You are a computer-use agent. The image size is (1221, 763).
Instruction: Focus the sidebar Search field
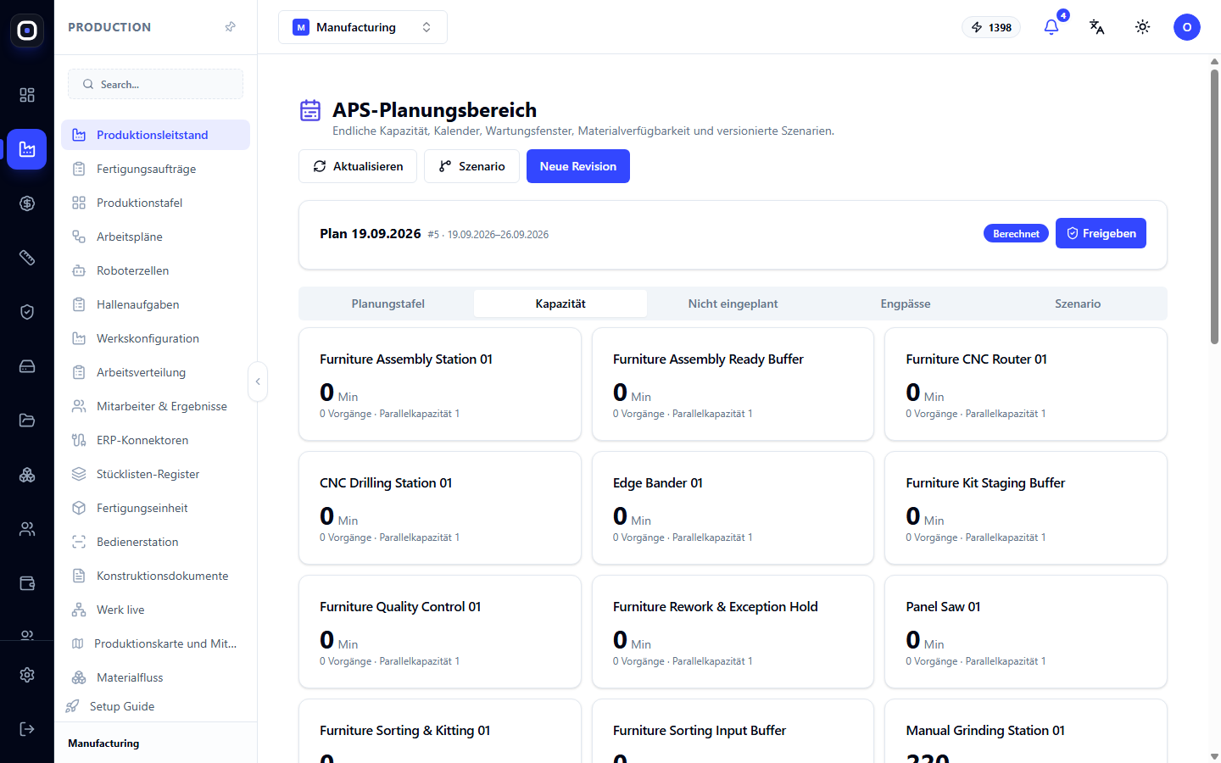[x=155, y=84]
